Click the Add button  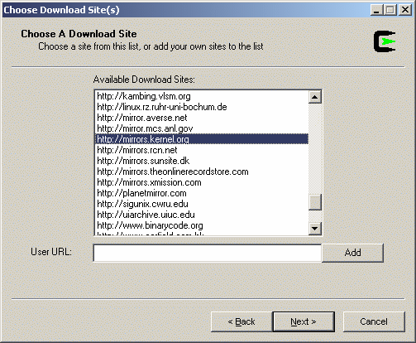tap(352, 253)
